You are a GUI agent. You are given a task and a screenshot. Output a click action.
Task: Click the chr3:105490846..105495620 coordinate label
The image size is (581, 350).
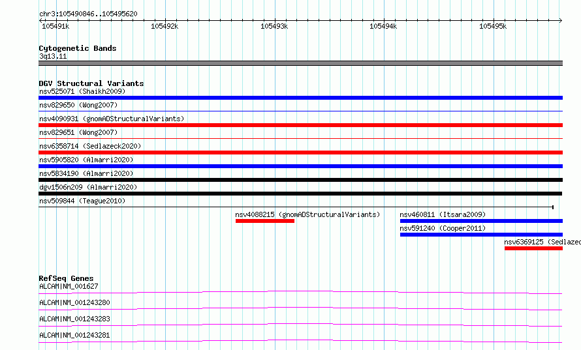pos(88,14)
